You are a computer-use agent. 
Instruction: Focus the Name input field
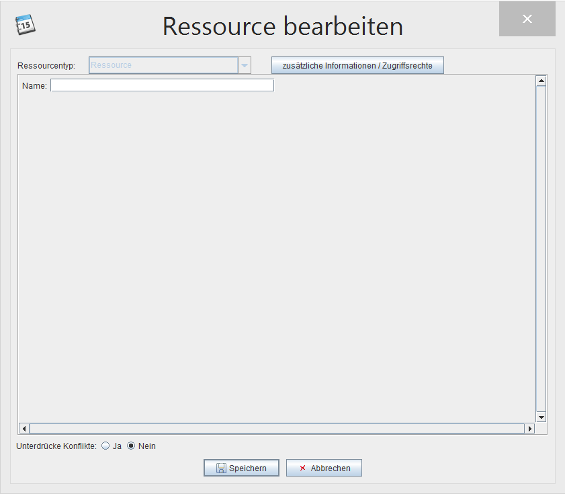pyautogui.click(x=162, y=85)
